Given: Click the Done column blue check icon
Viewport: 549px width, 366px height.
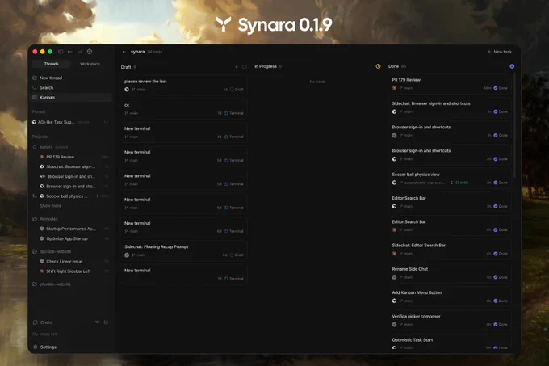Looking at the screenshot, I should 512,66.
